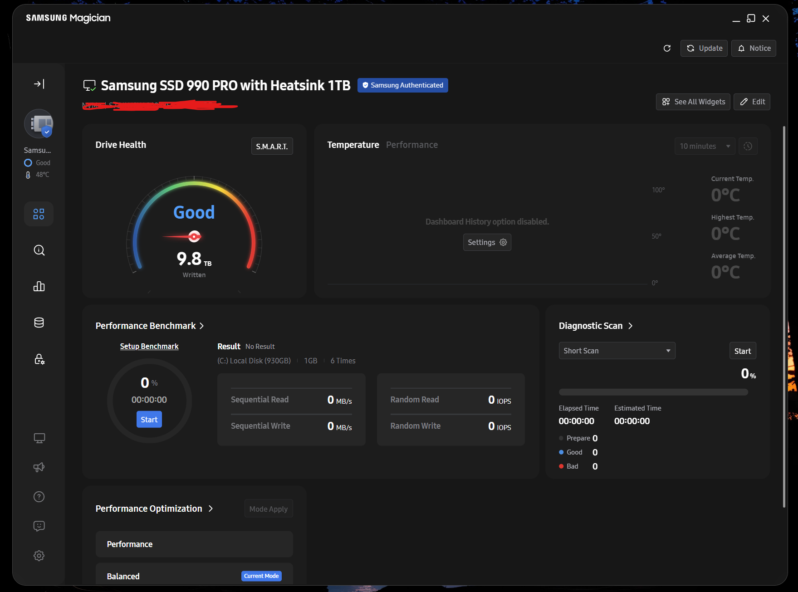
Task: Expand the sidebar with arrow icon
Action: [x=39, y=84]
